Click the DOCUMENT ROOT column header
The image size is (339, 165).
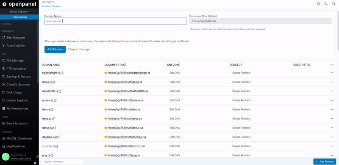click(115, 65)
